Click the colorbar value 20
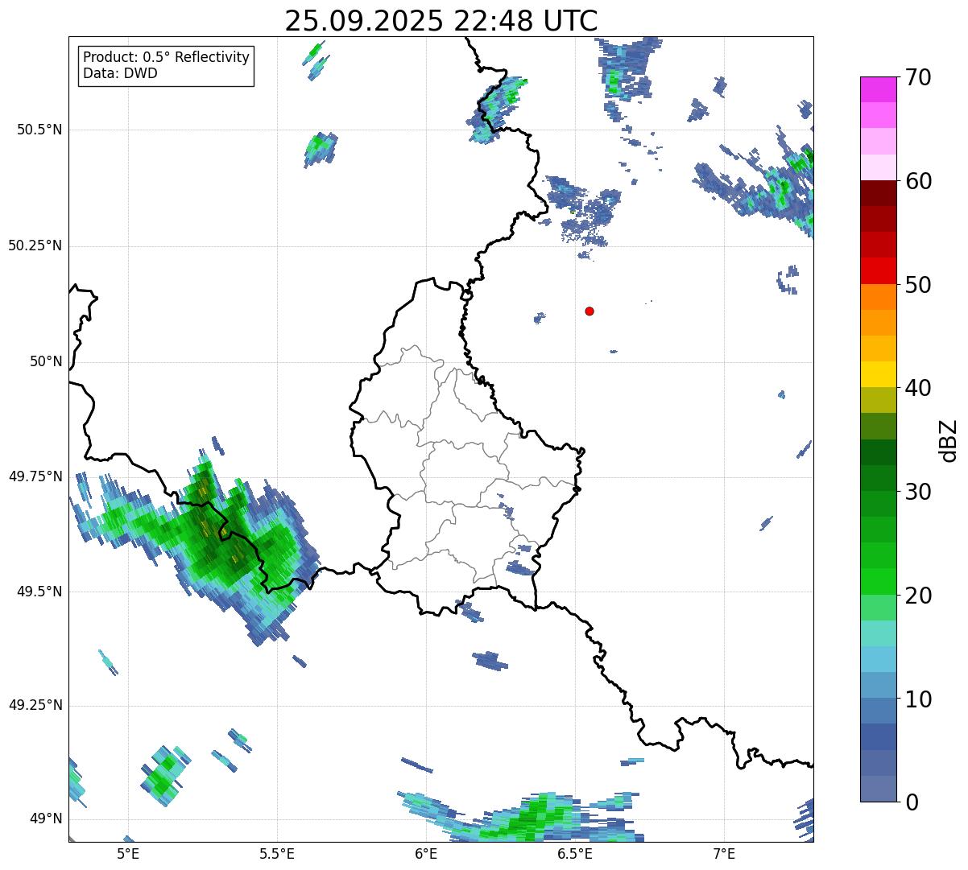The height and width of the screenshot is (870, 968). [x=918, y=596]
